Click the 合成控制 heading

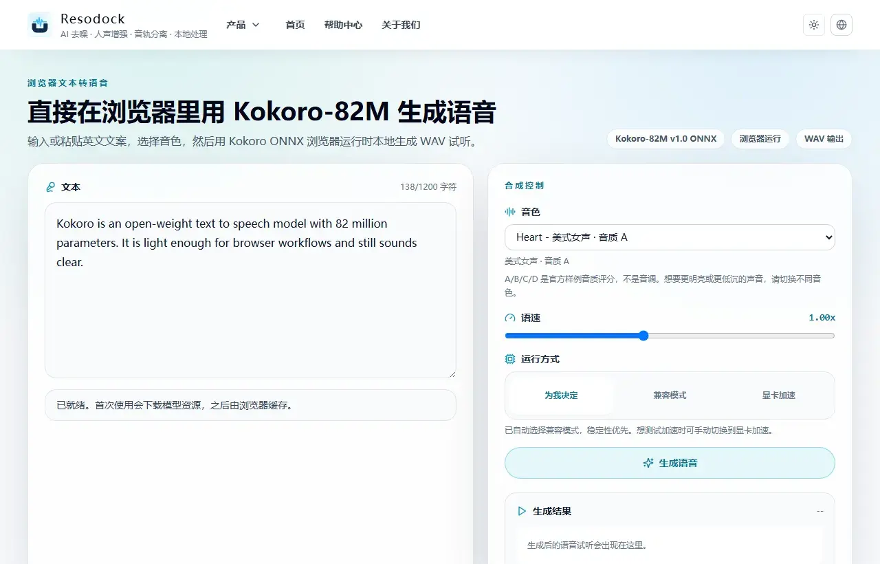point(524,186)
